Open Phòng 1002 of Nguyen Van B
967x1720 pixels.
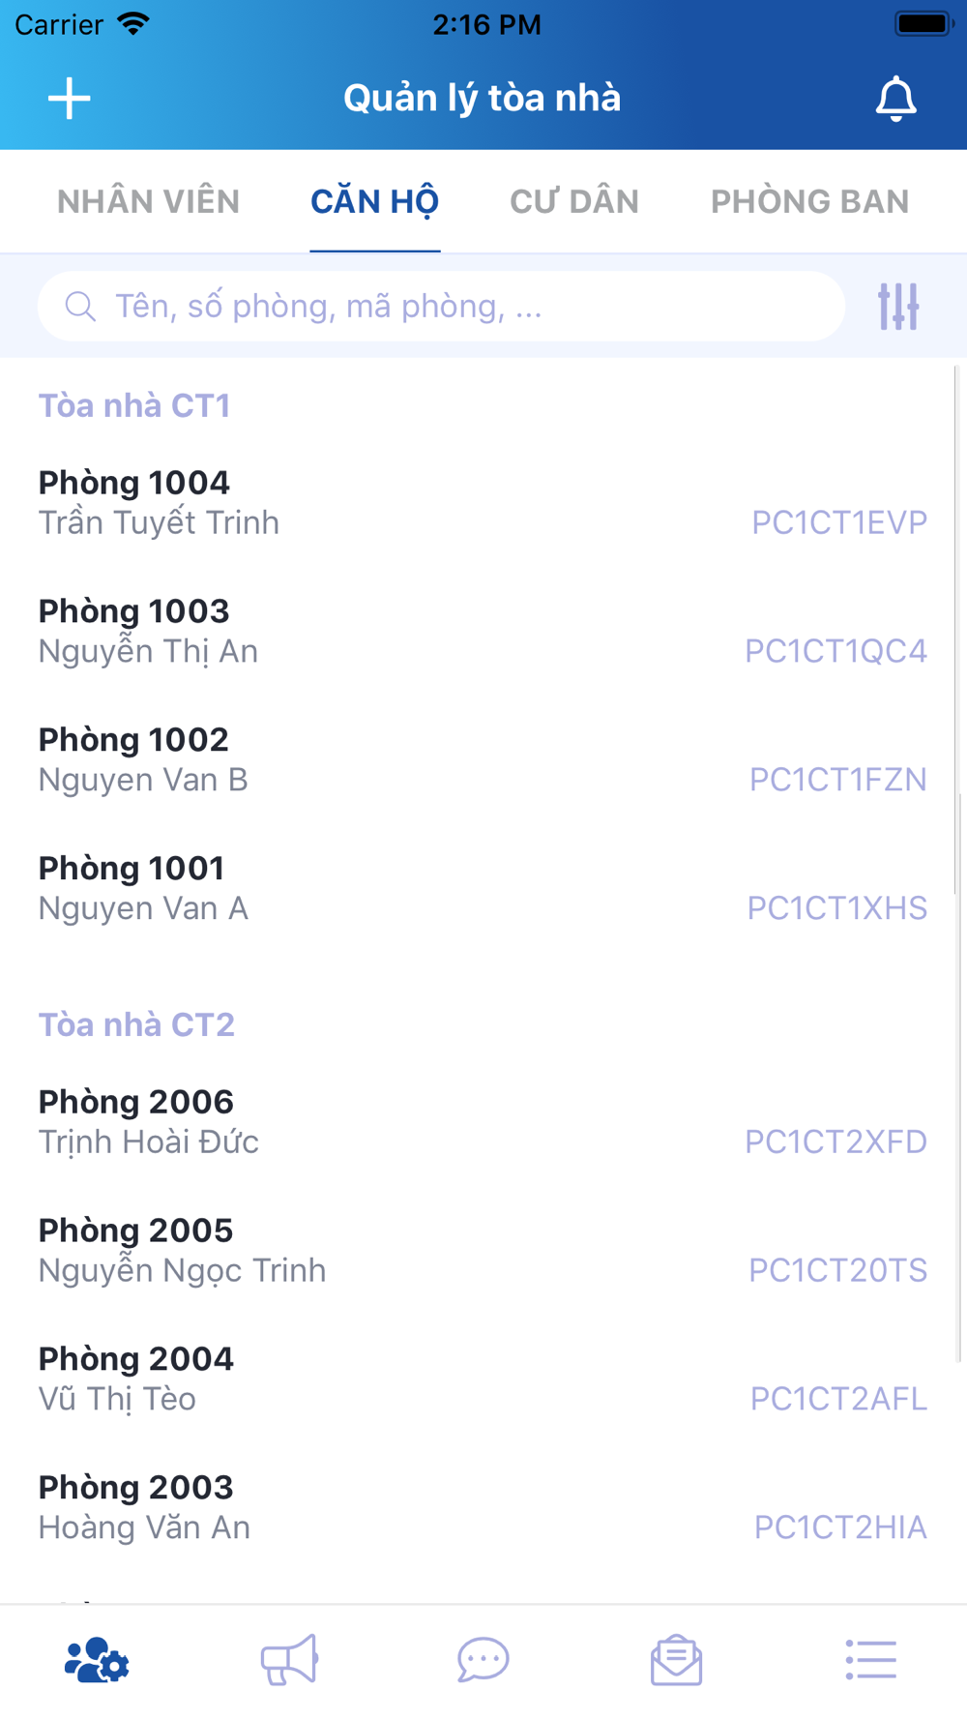(483, 759)
